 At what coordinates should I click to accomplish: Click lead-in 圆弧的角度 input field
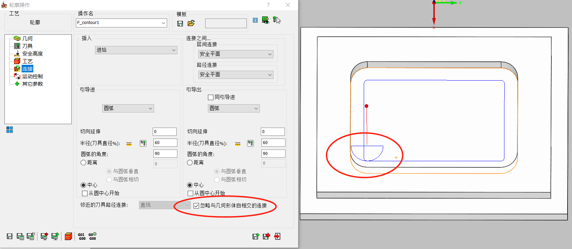click(x=165, y=154)
